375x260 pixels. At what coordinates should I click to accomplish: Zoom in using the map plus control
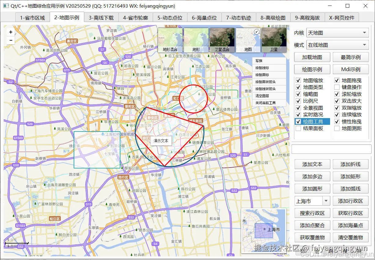pyautogui.click(x=11, y=32)
